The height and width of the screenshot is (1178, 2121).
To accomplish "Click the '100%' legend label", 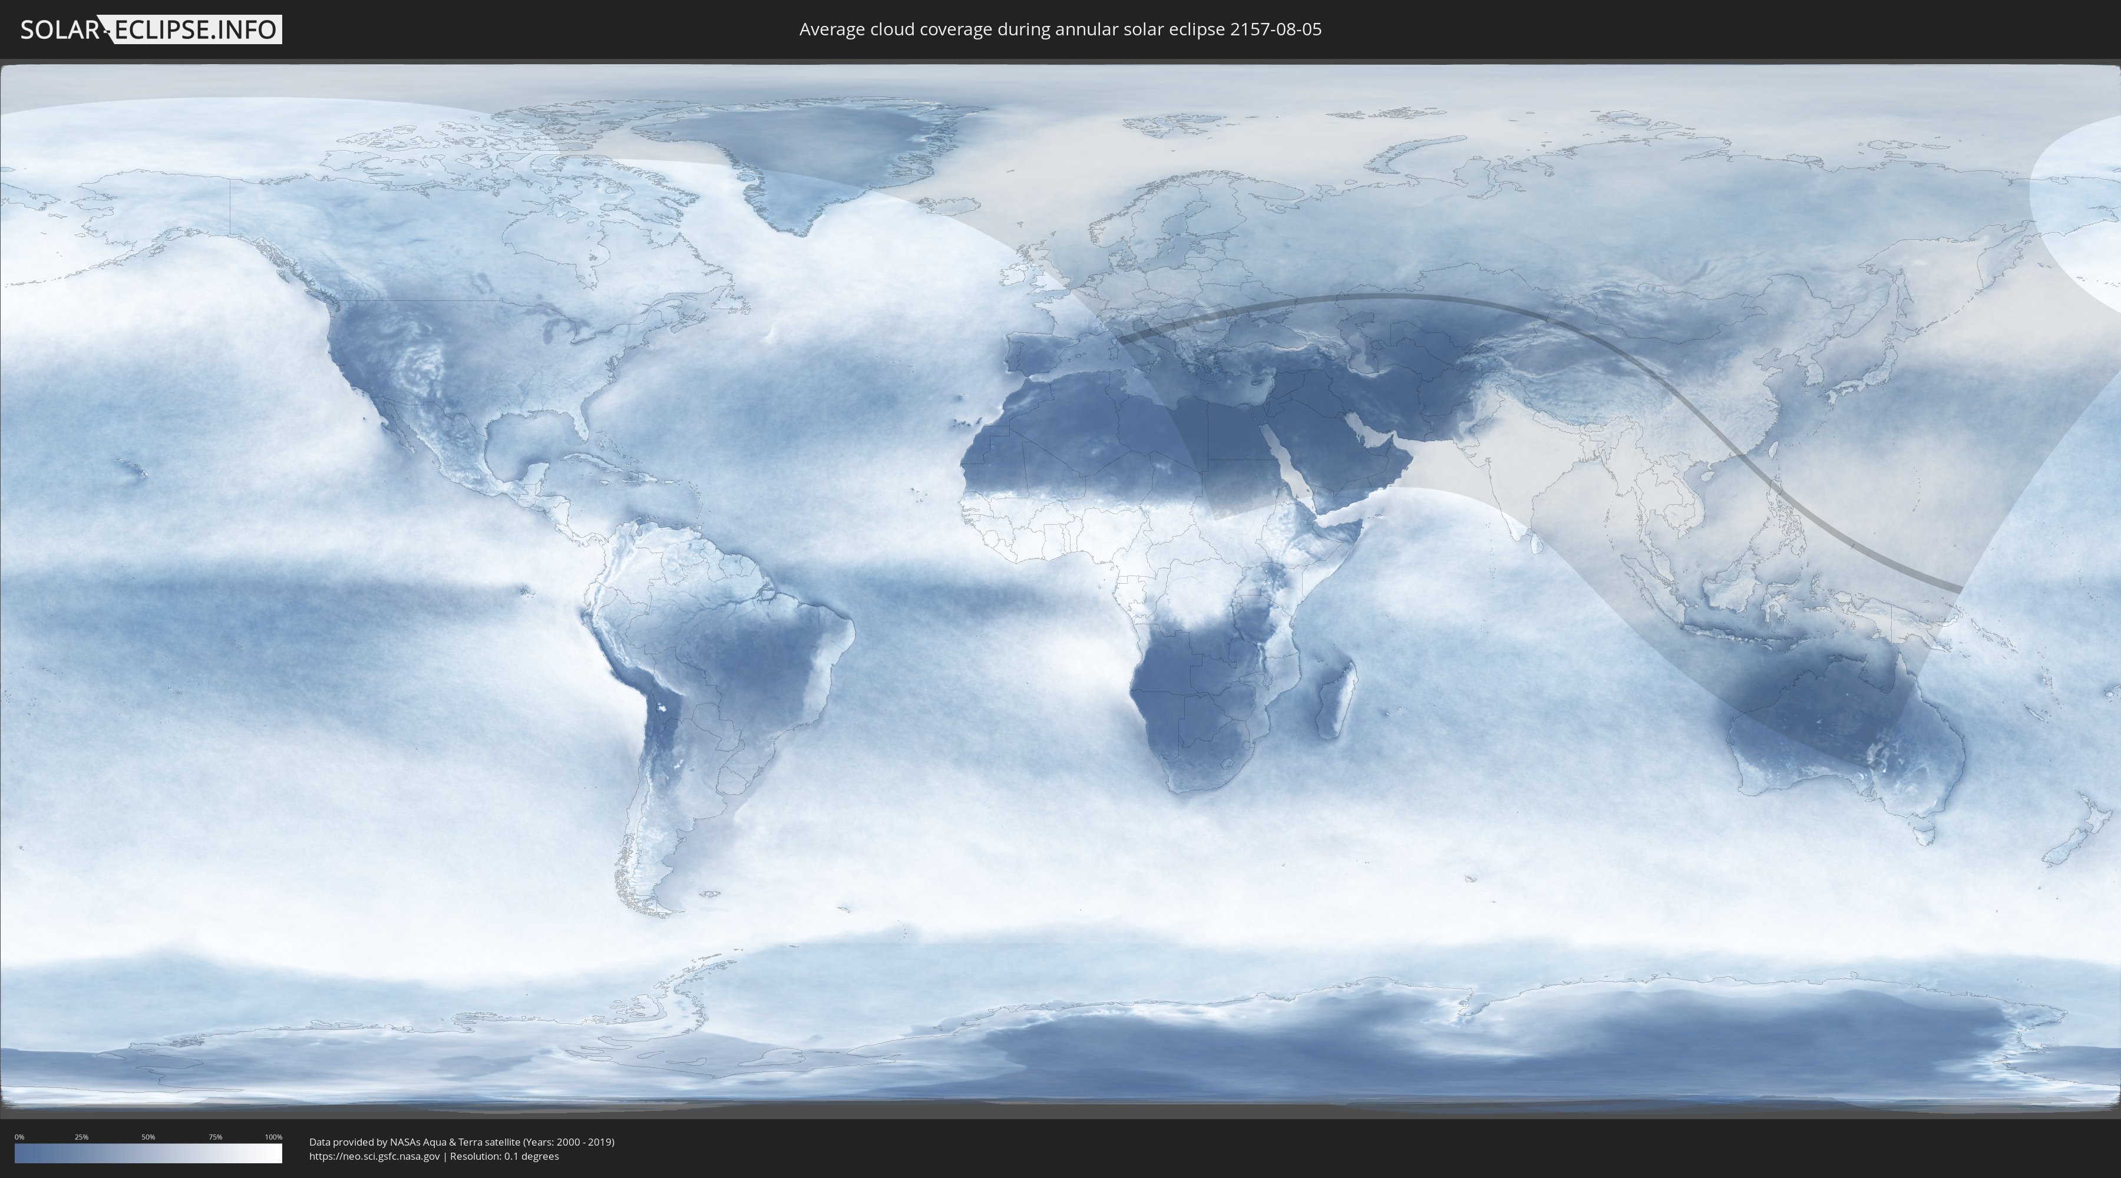I will pyautogui.click(x=273, y=1137).
